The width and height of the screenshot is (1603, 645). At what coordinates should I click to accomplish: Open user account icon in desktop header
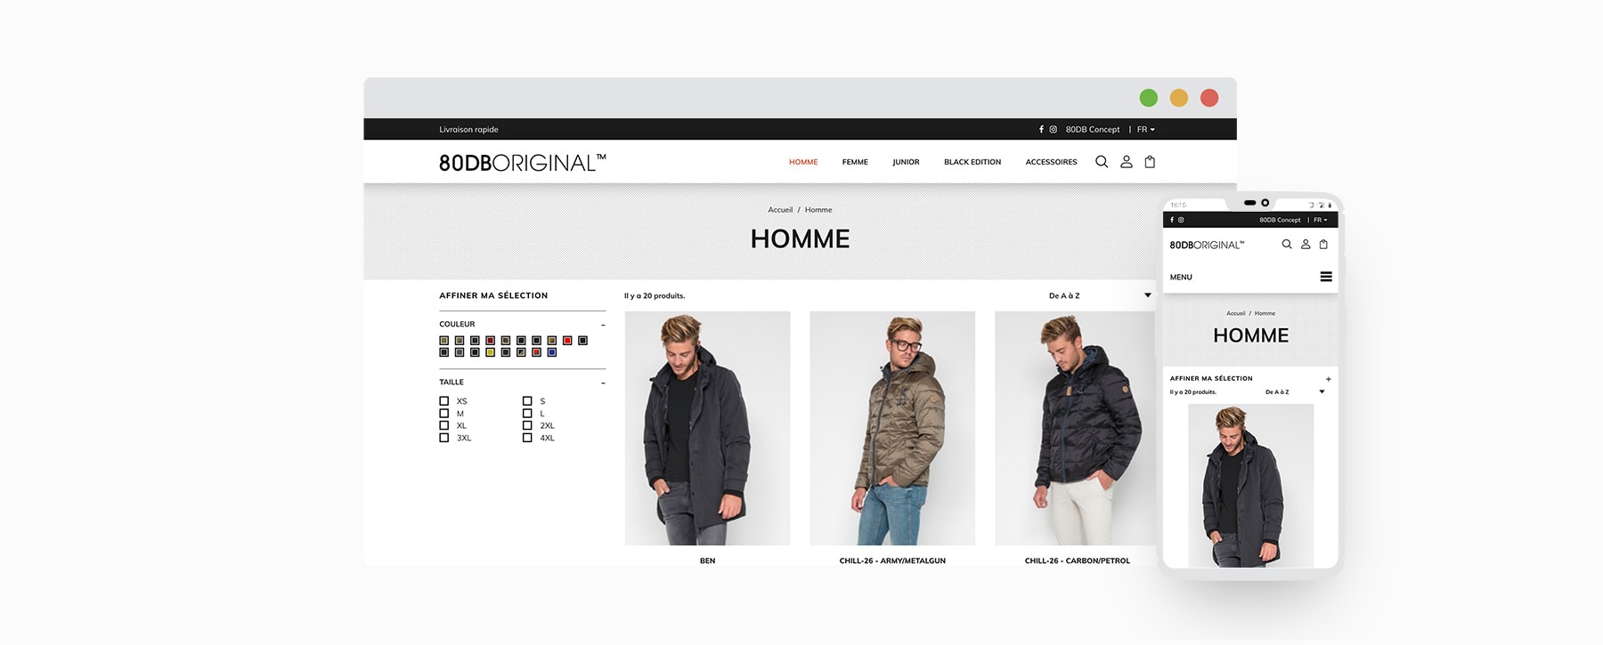point(1127,162)
